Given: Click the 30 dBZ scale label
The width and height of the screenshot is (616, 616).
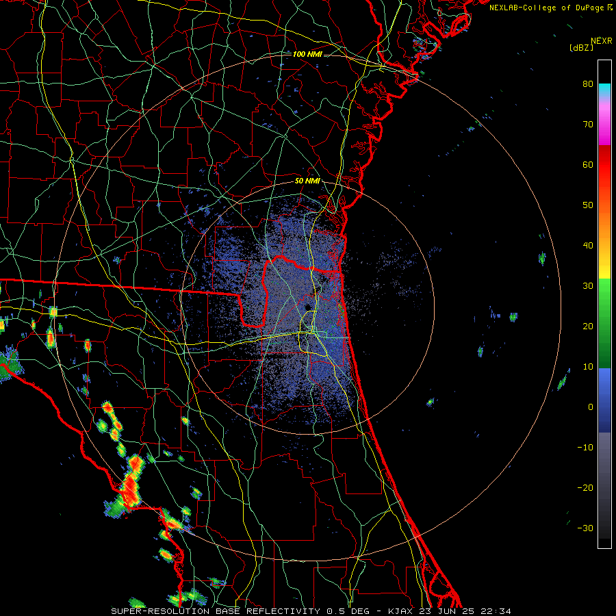Looking at the screenshot, I should 588,285.
